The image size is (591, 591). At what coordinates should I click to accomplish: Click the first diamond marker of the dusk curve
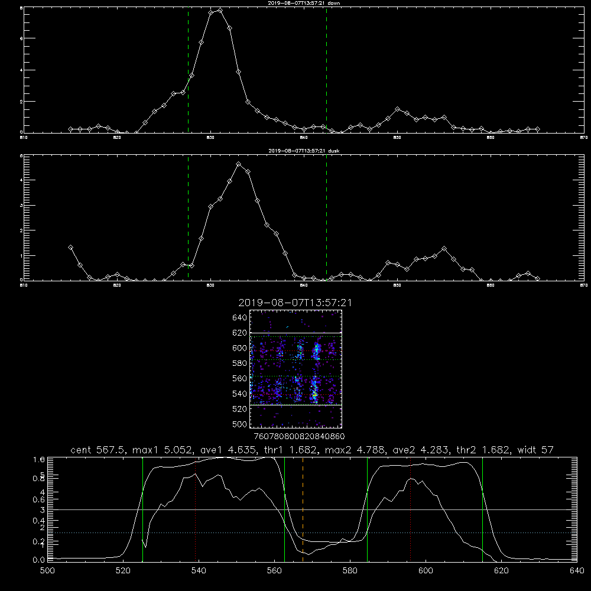(70, 247)
